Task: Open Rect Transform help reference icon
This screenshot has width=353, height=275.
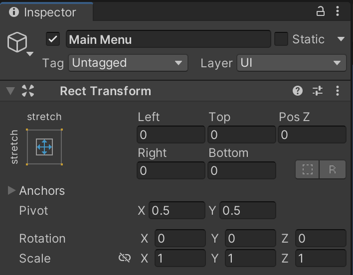Action: click(298, 91)
